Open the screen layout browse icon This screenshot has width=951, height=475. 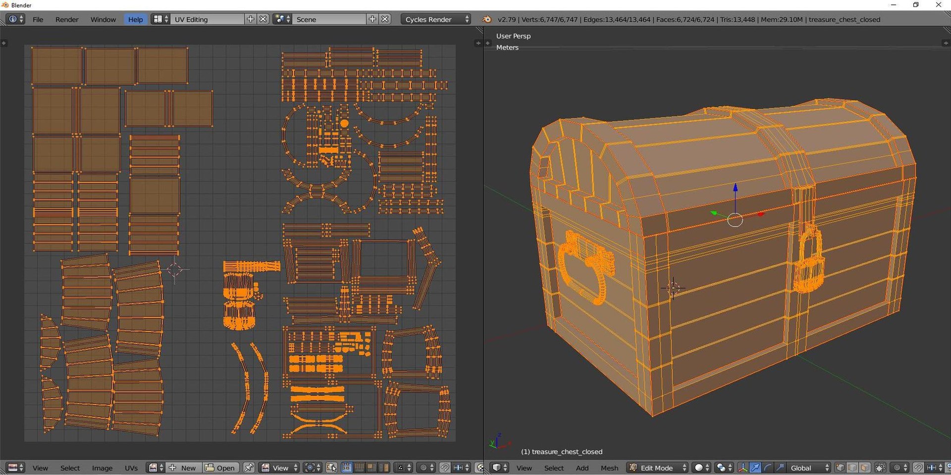[x=160, y=19]
